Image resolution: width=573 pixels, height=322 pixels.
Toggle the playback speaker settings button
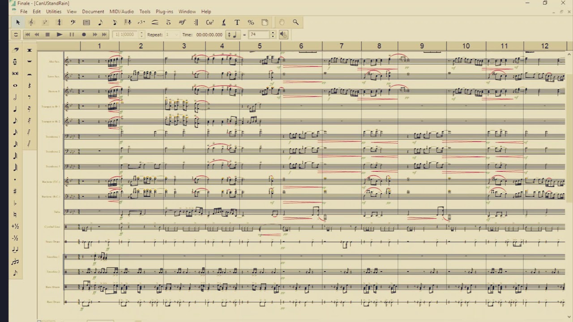[x=283, y=34]
